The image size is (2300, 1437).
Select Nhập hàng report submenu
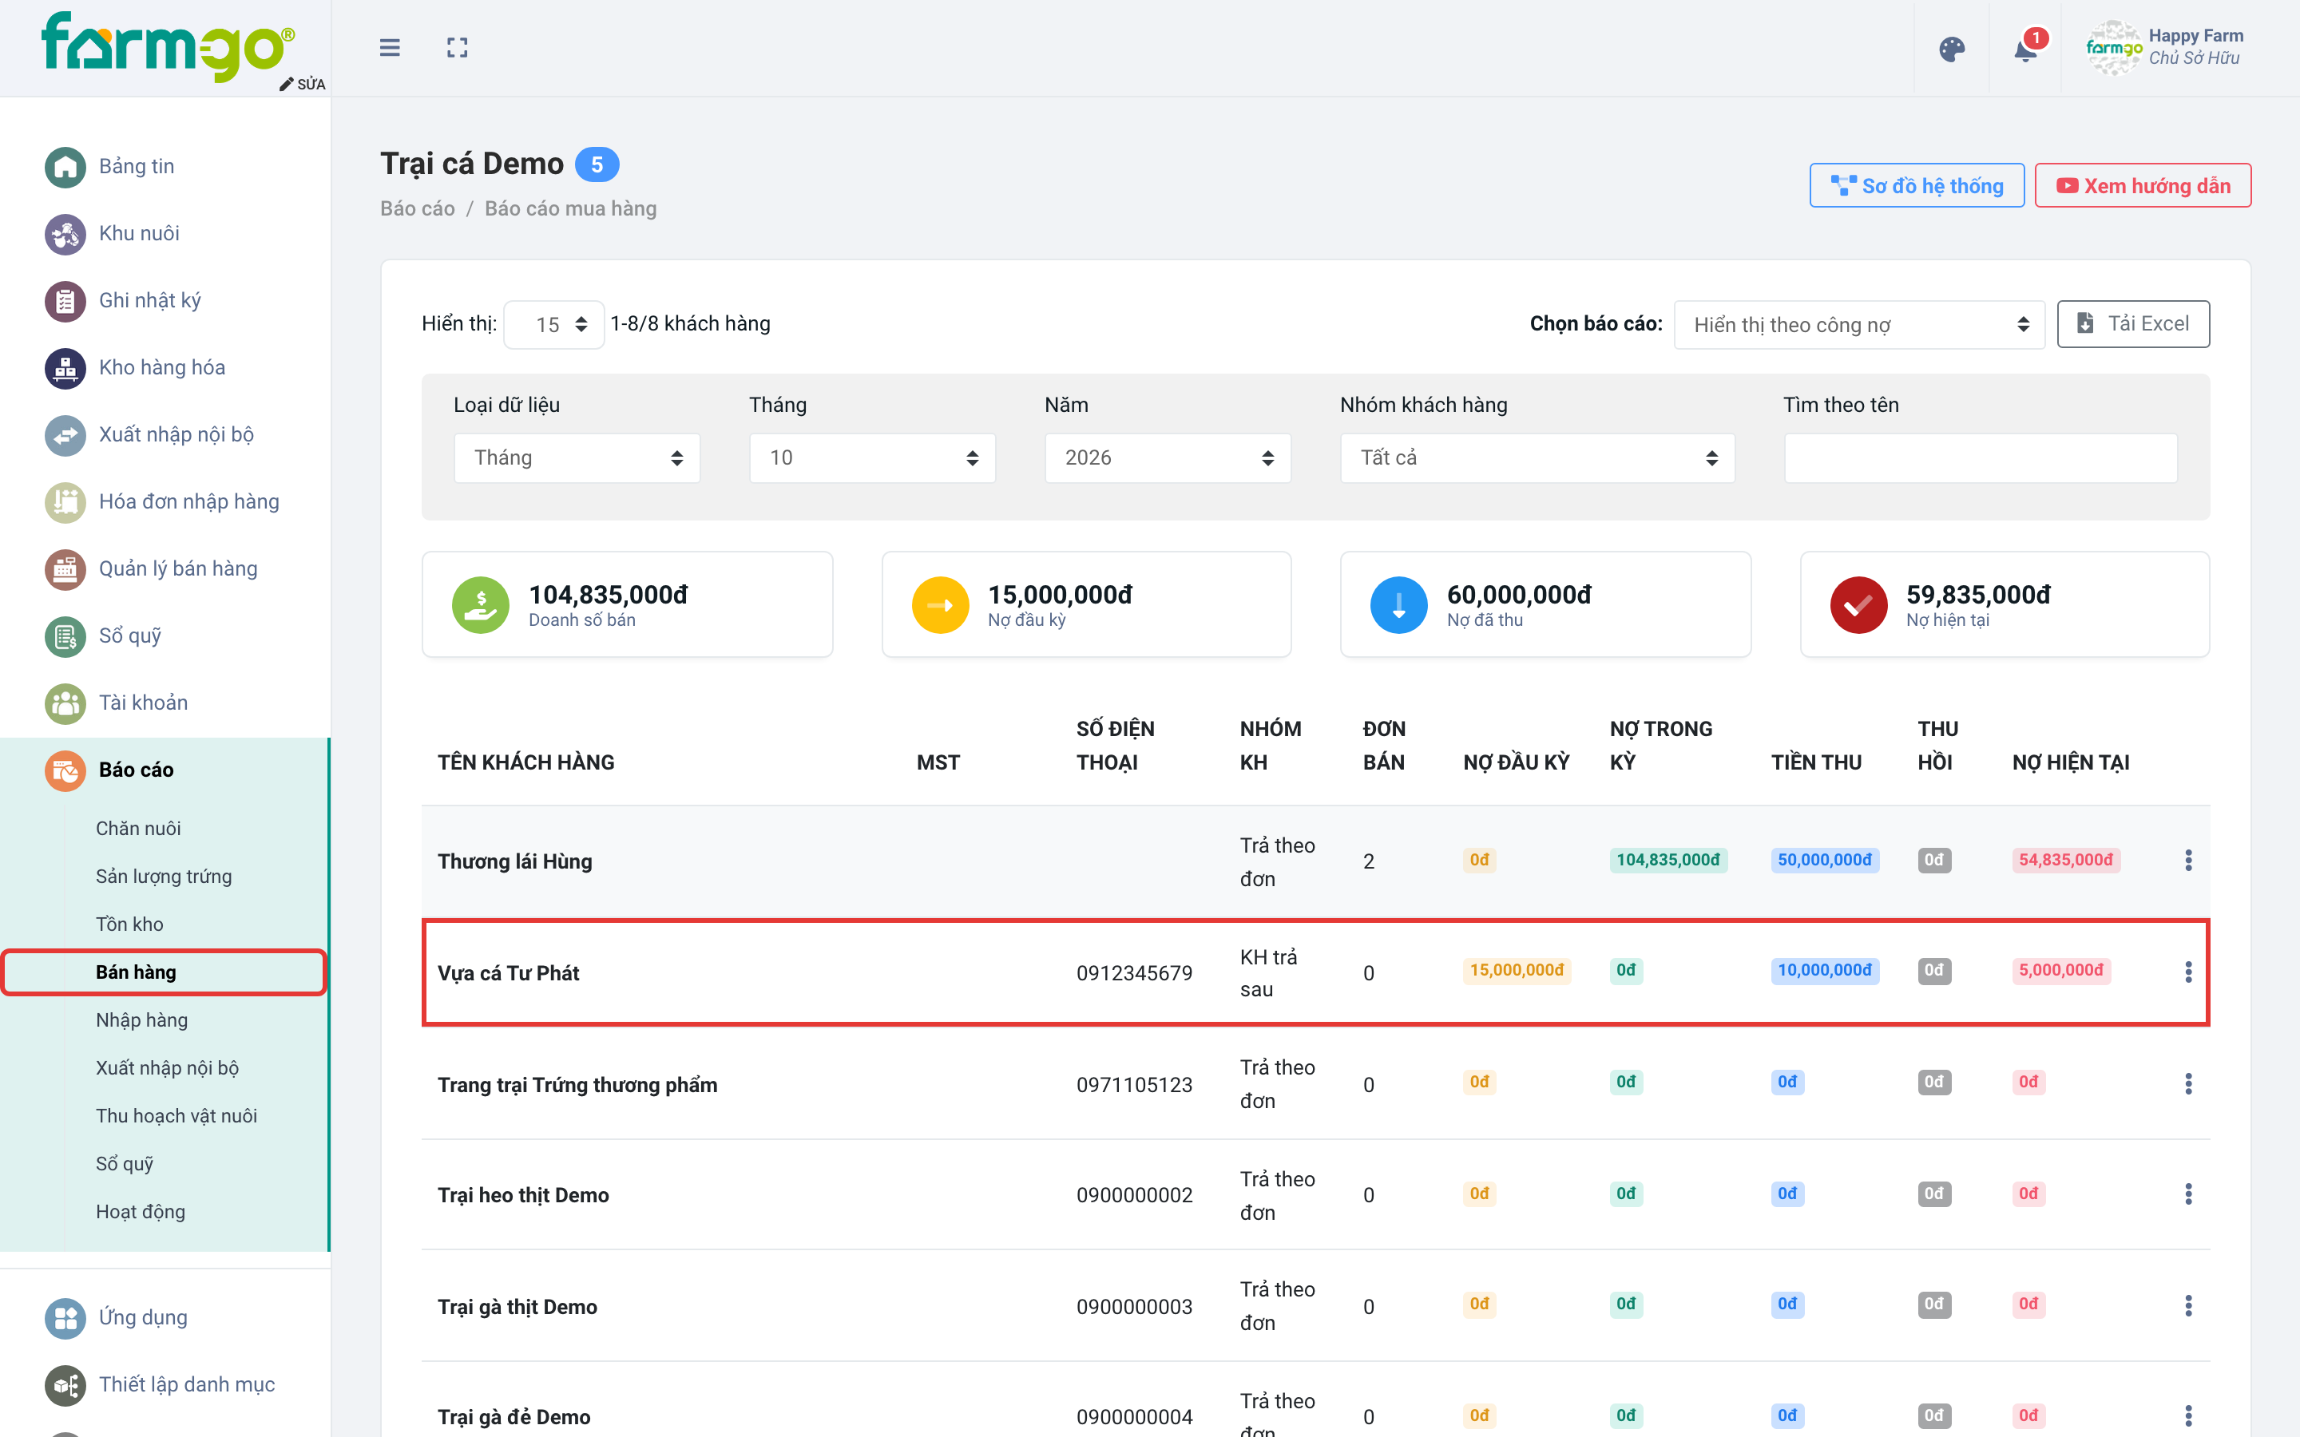click(x=141, y=1019)
